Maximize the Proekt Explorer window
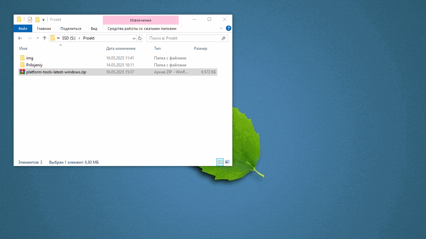 [209, 20]
